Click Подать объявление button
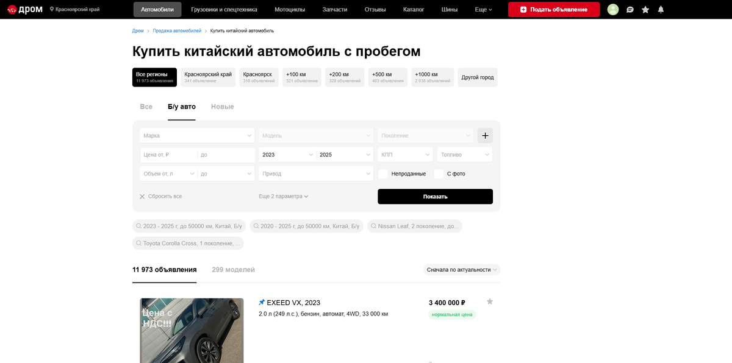This screenshot has height=363, width=732. [x=554, y=9]
